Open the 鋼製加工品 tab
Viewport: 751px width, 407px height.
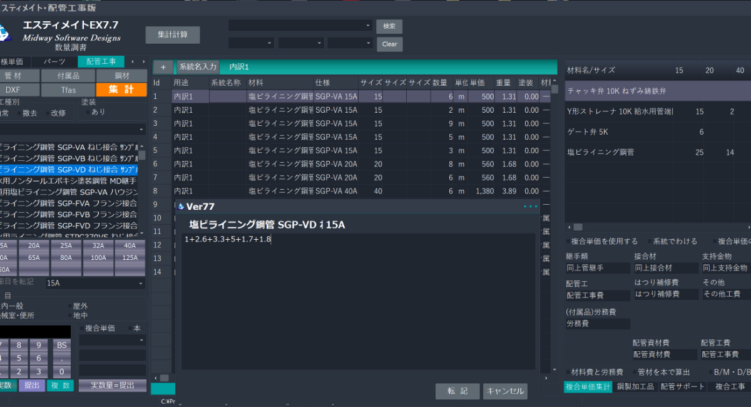tap(635, 386)
